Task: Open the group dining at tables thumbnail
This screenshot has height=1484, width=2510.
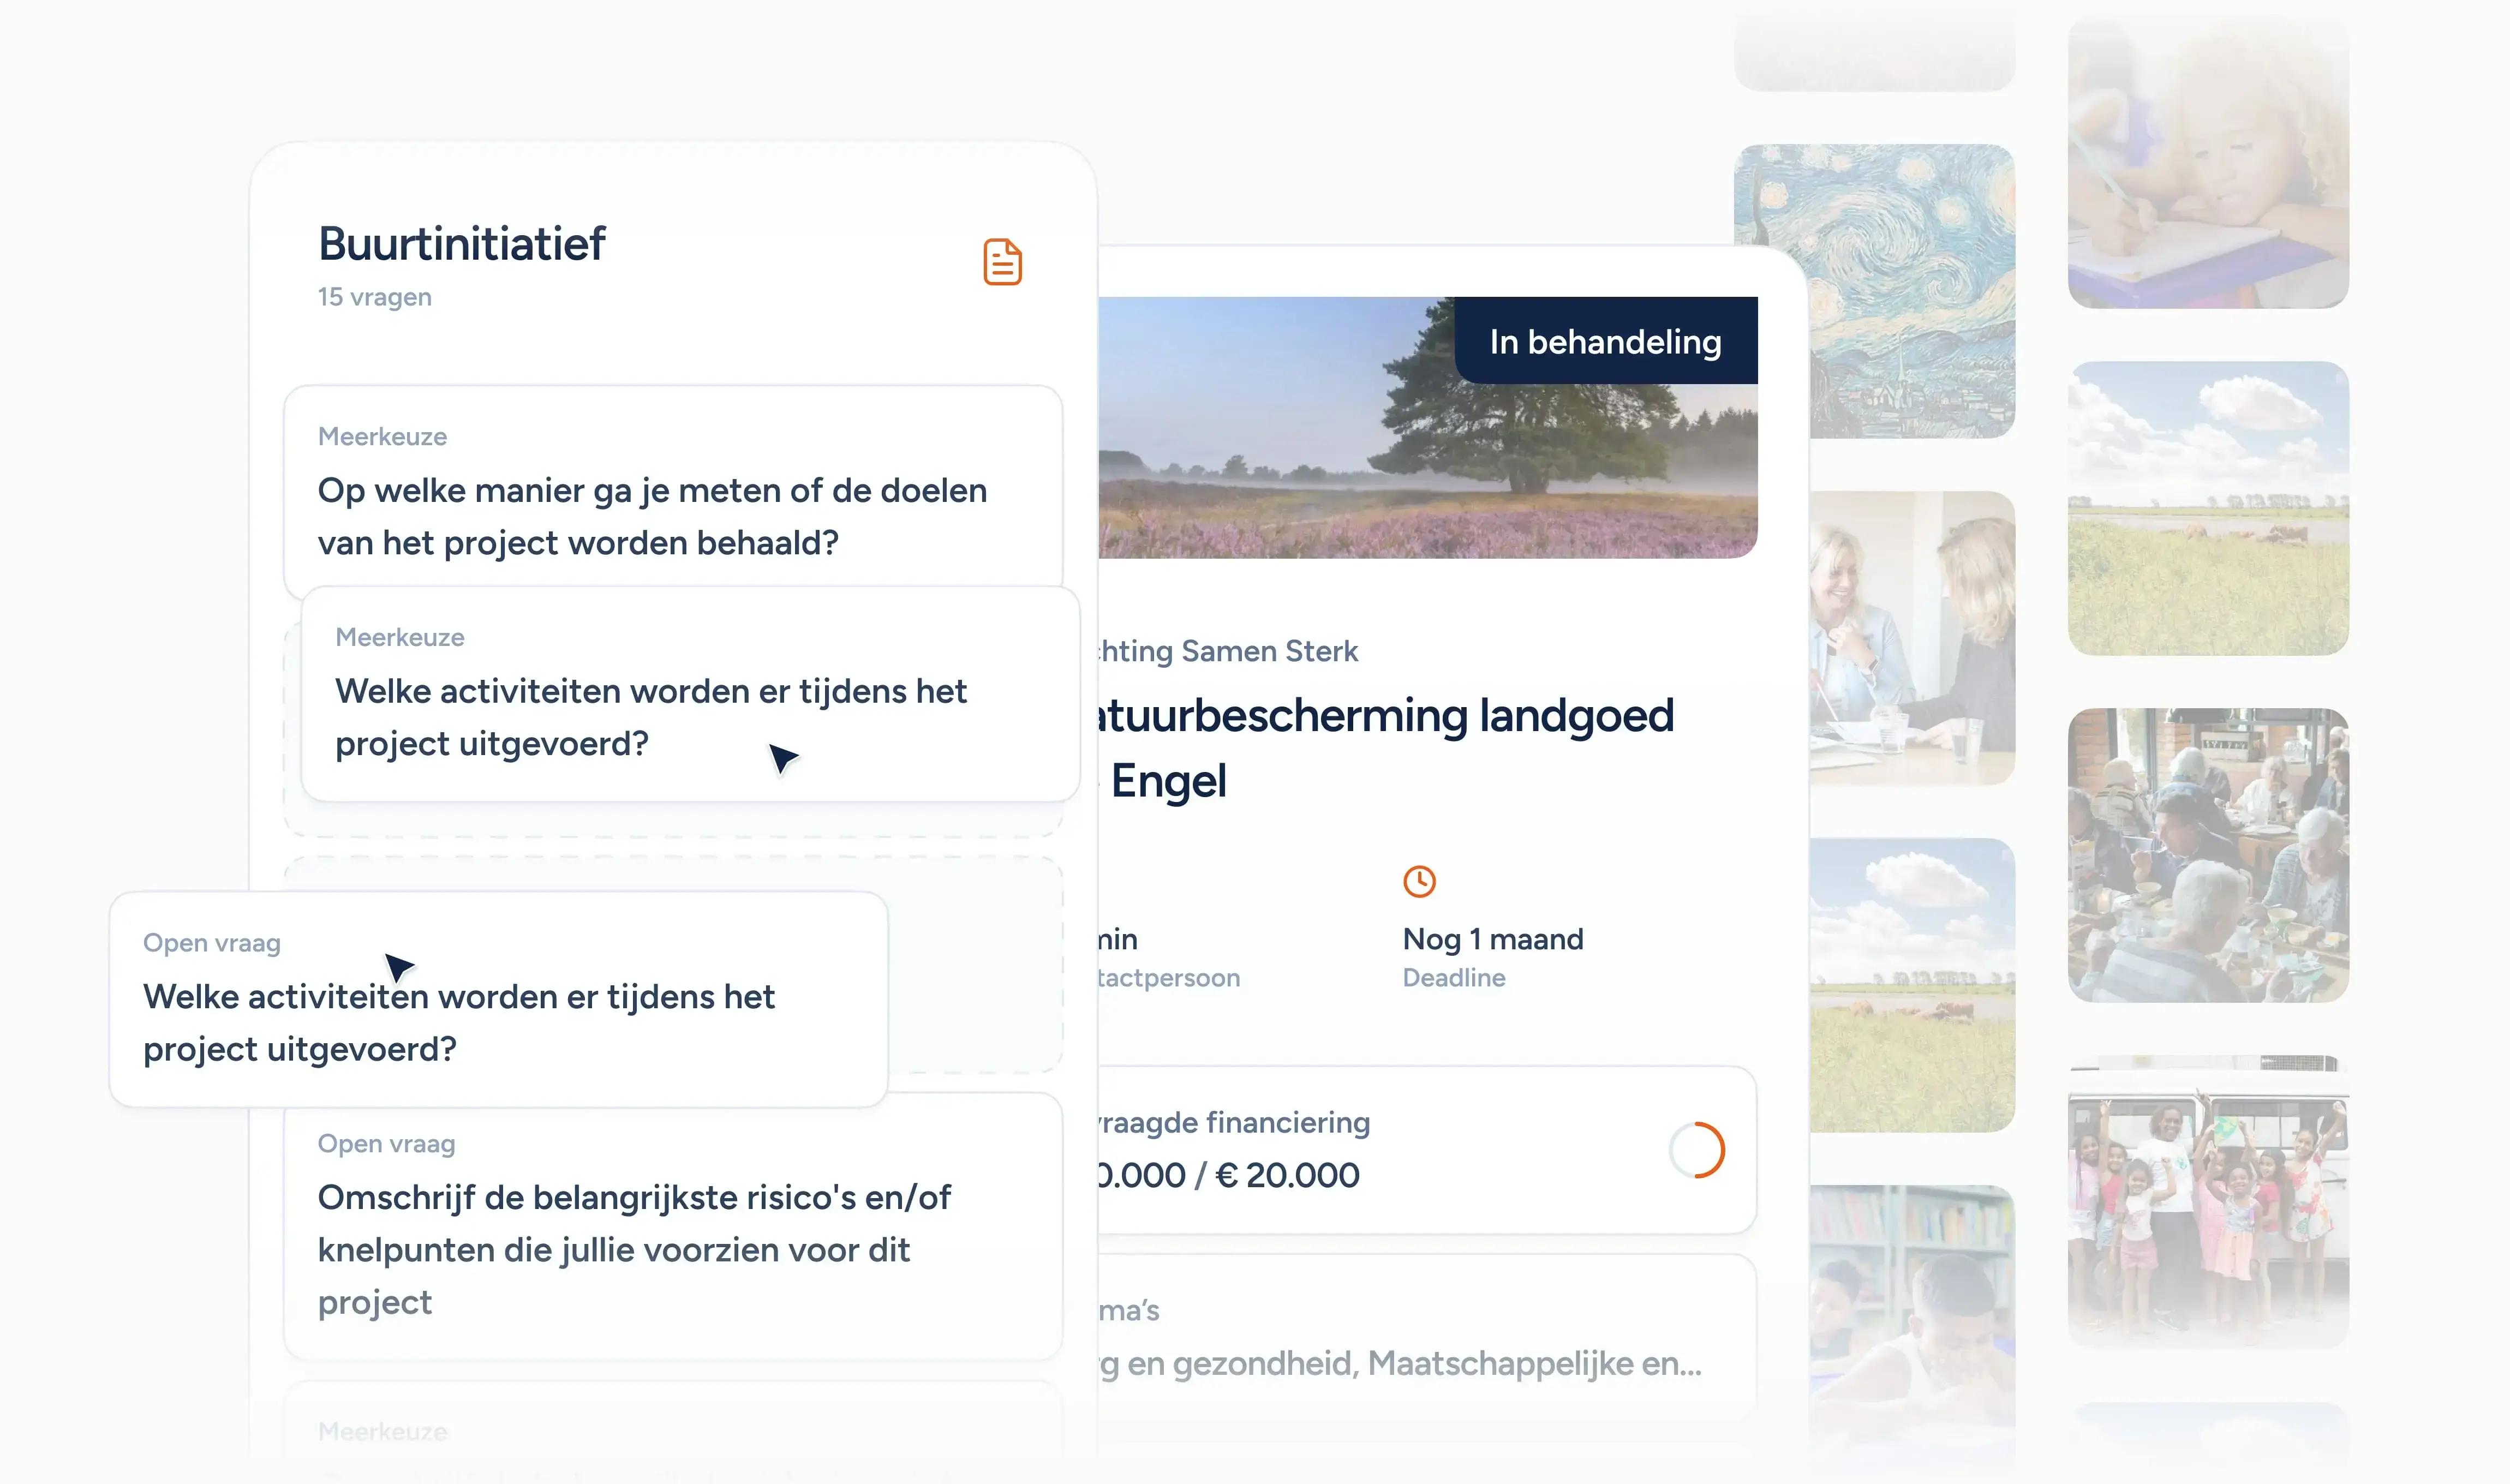Action: point(2208,855)
